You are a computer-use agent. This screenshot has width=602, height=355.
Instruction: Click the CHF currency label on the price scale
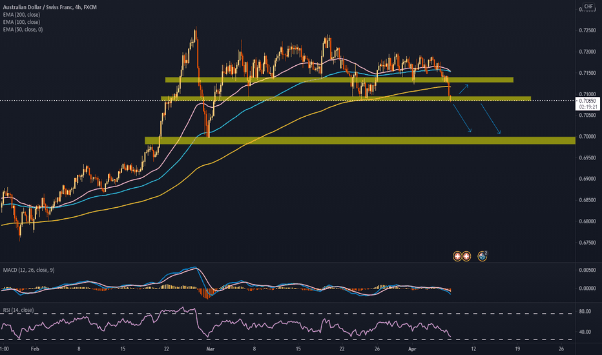(588, 6)
